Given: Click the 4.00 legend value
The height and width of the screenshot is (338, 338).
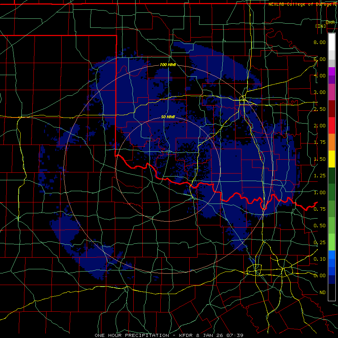Looking at the screenshot, I should pyautogui.click(x=320, y=75).
